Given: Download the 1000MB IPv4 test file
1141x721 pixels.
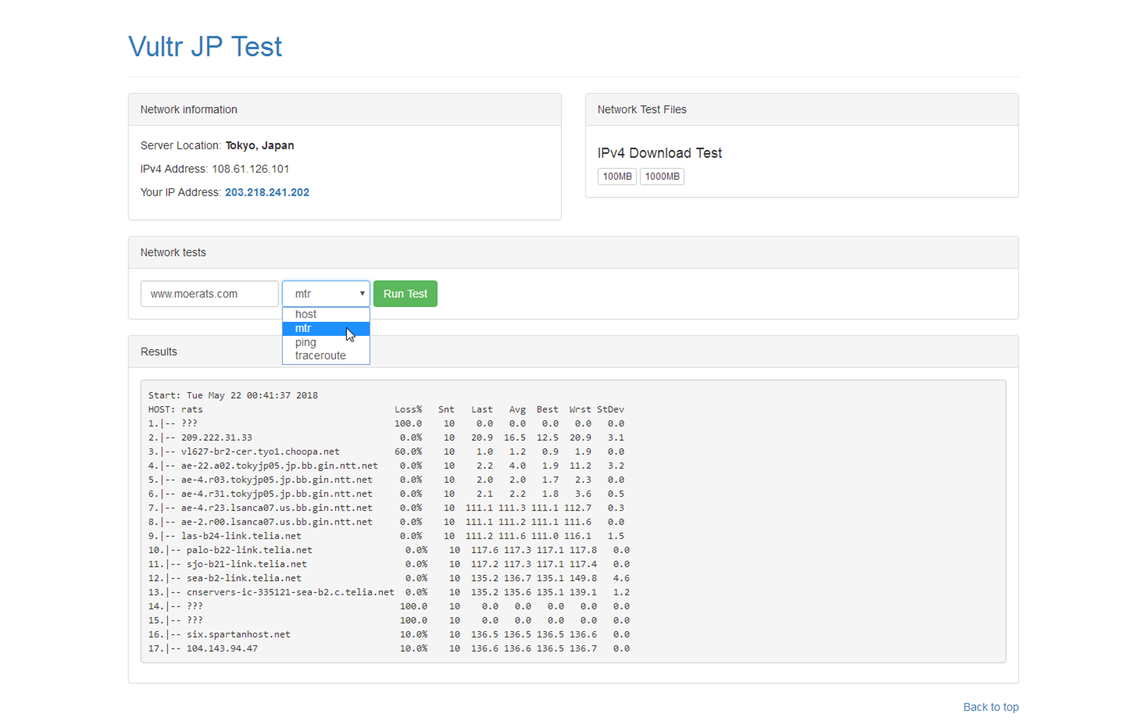Looking at the screenshot, I should pyautogui.click(x=662, y=177).
